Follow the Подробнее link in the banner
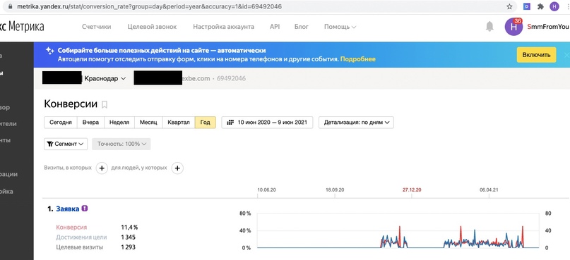570x260 pixels. 357,59
